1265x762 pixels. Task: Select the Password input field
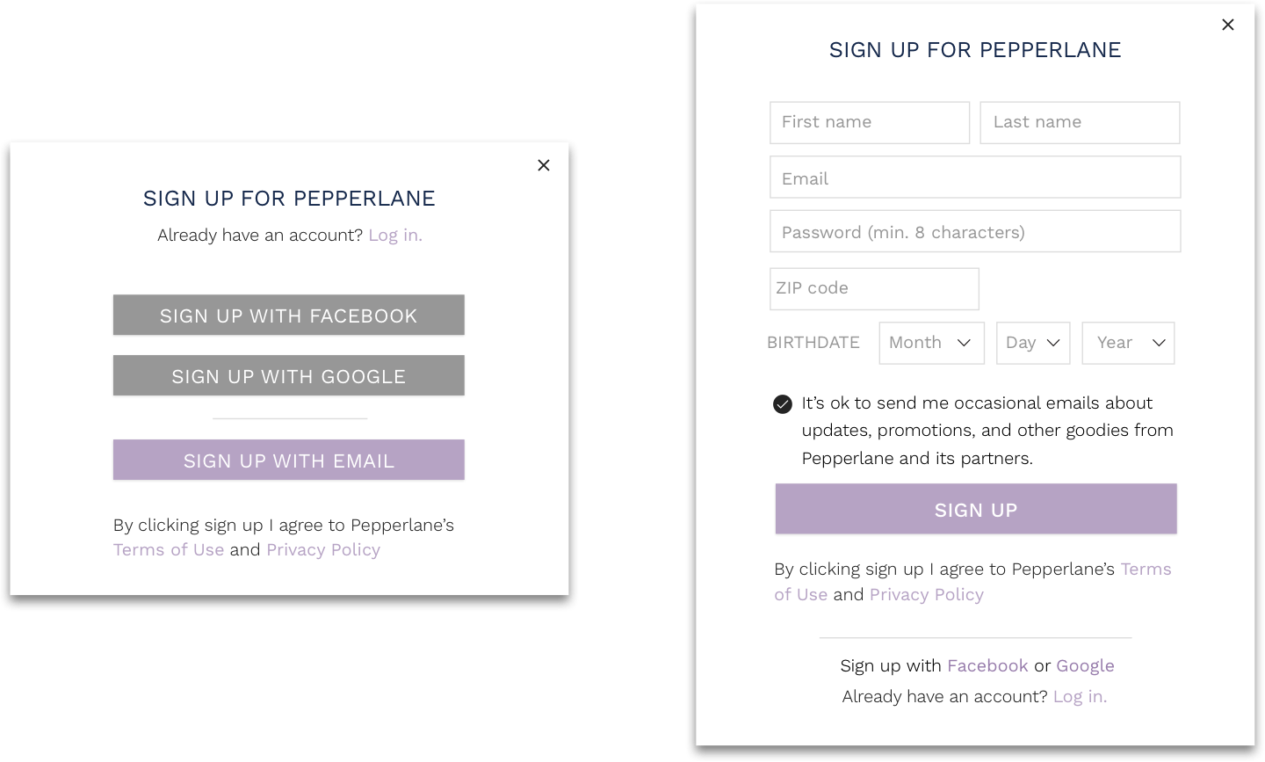pos(975,232)
